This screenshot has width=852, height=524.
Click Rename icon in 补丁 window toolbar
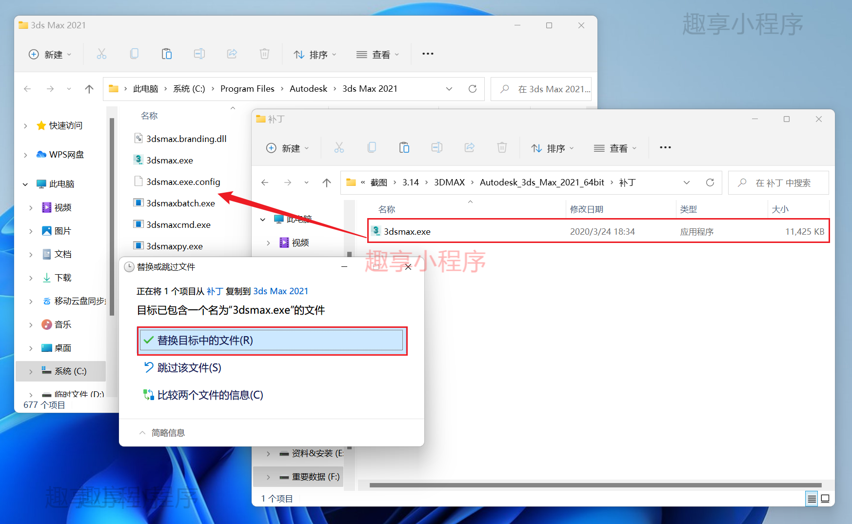point(437,148)
